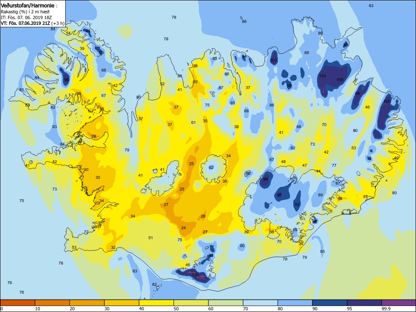Click the "Veðurstofan/Harmonie :" title text
This screenshot has width=416, height=312.
29,5
